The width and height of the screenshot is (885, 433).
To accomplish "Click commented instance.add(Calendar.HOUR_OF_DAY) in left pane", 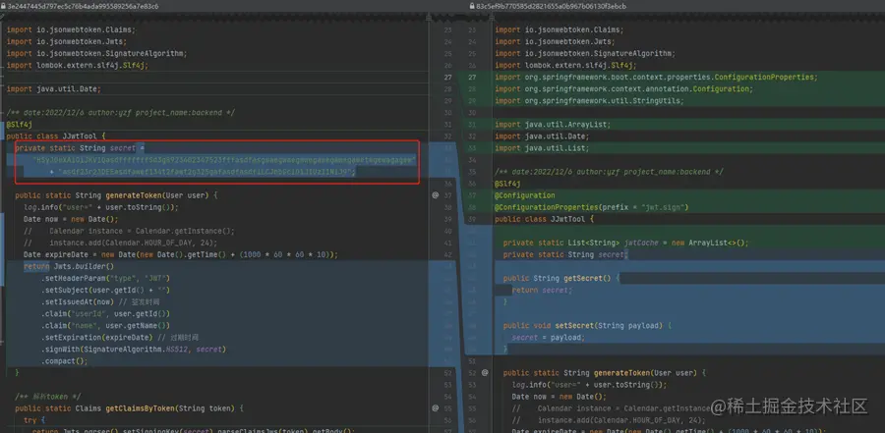I will tap(120, 243).
